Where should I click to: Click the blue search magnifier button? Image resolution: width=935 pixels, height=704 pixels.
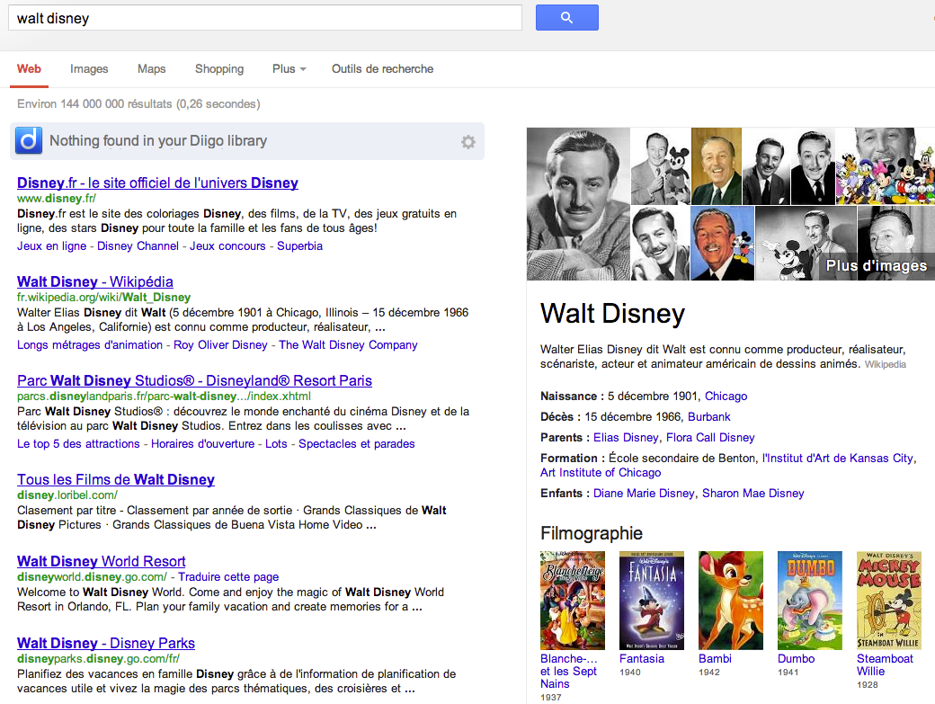coord(566,18)
